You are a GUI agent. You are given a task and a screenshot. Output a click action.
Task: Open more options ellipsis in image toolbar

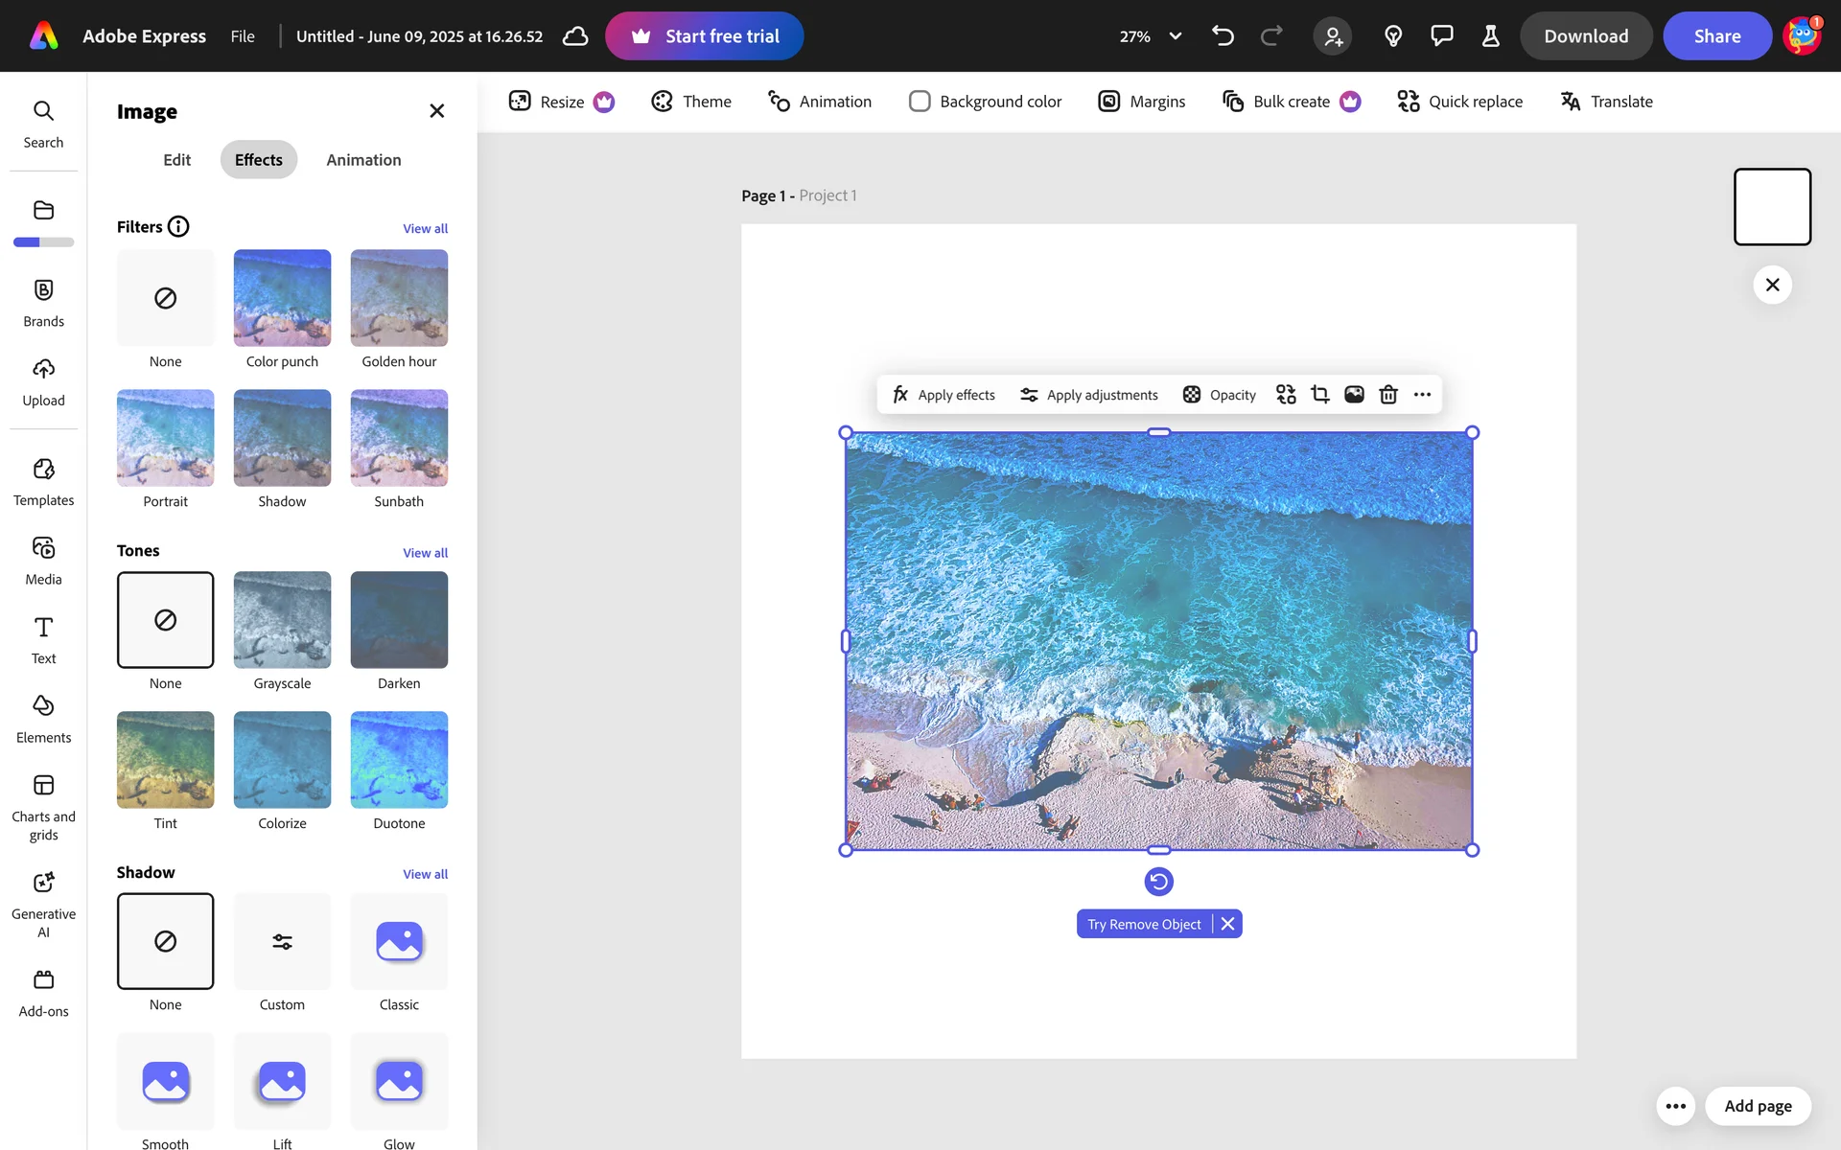point(1422,395)
